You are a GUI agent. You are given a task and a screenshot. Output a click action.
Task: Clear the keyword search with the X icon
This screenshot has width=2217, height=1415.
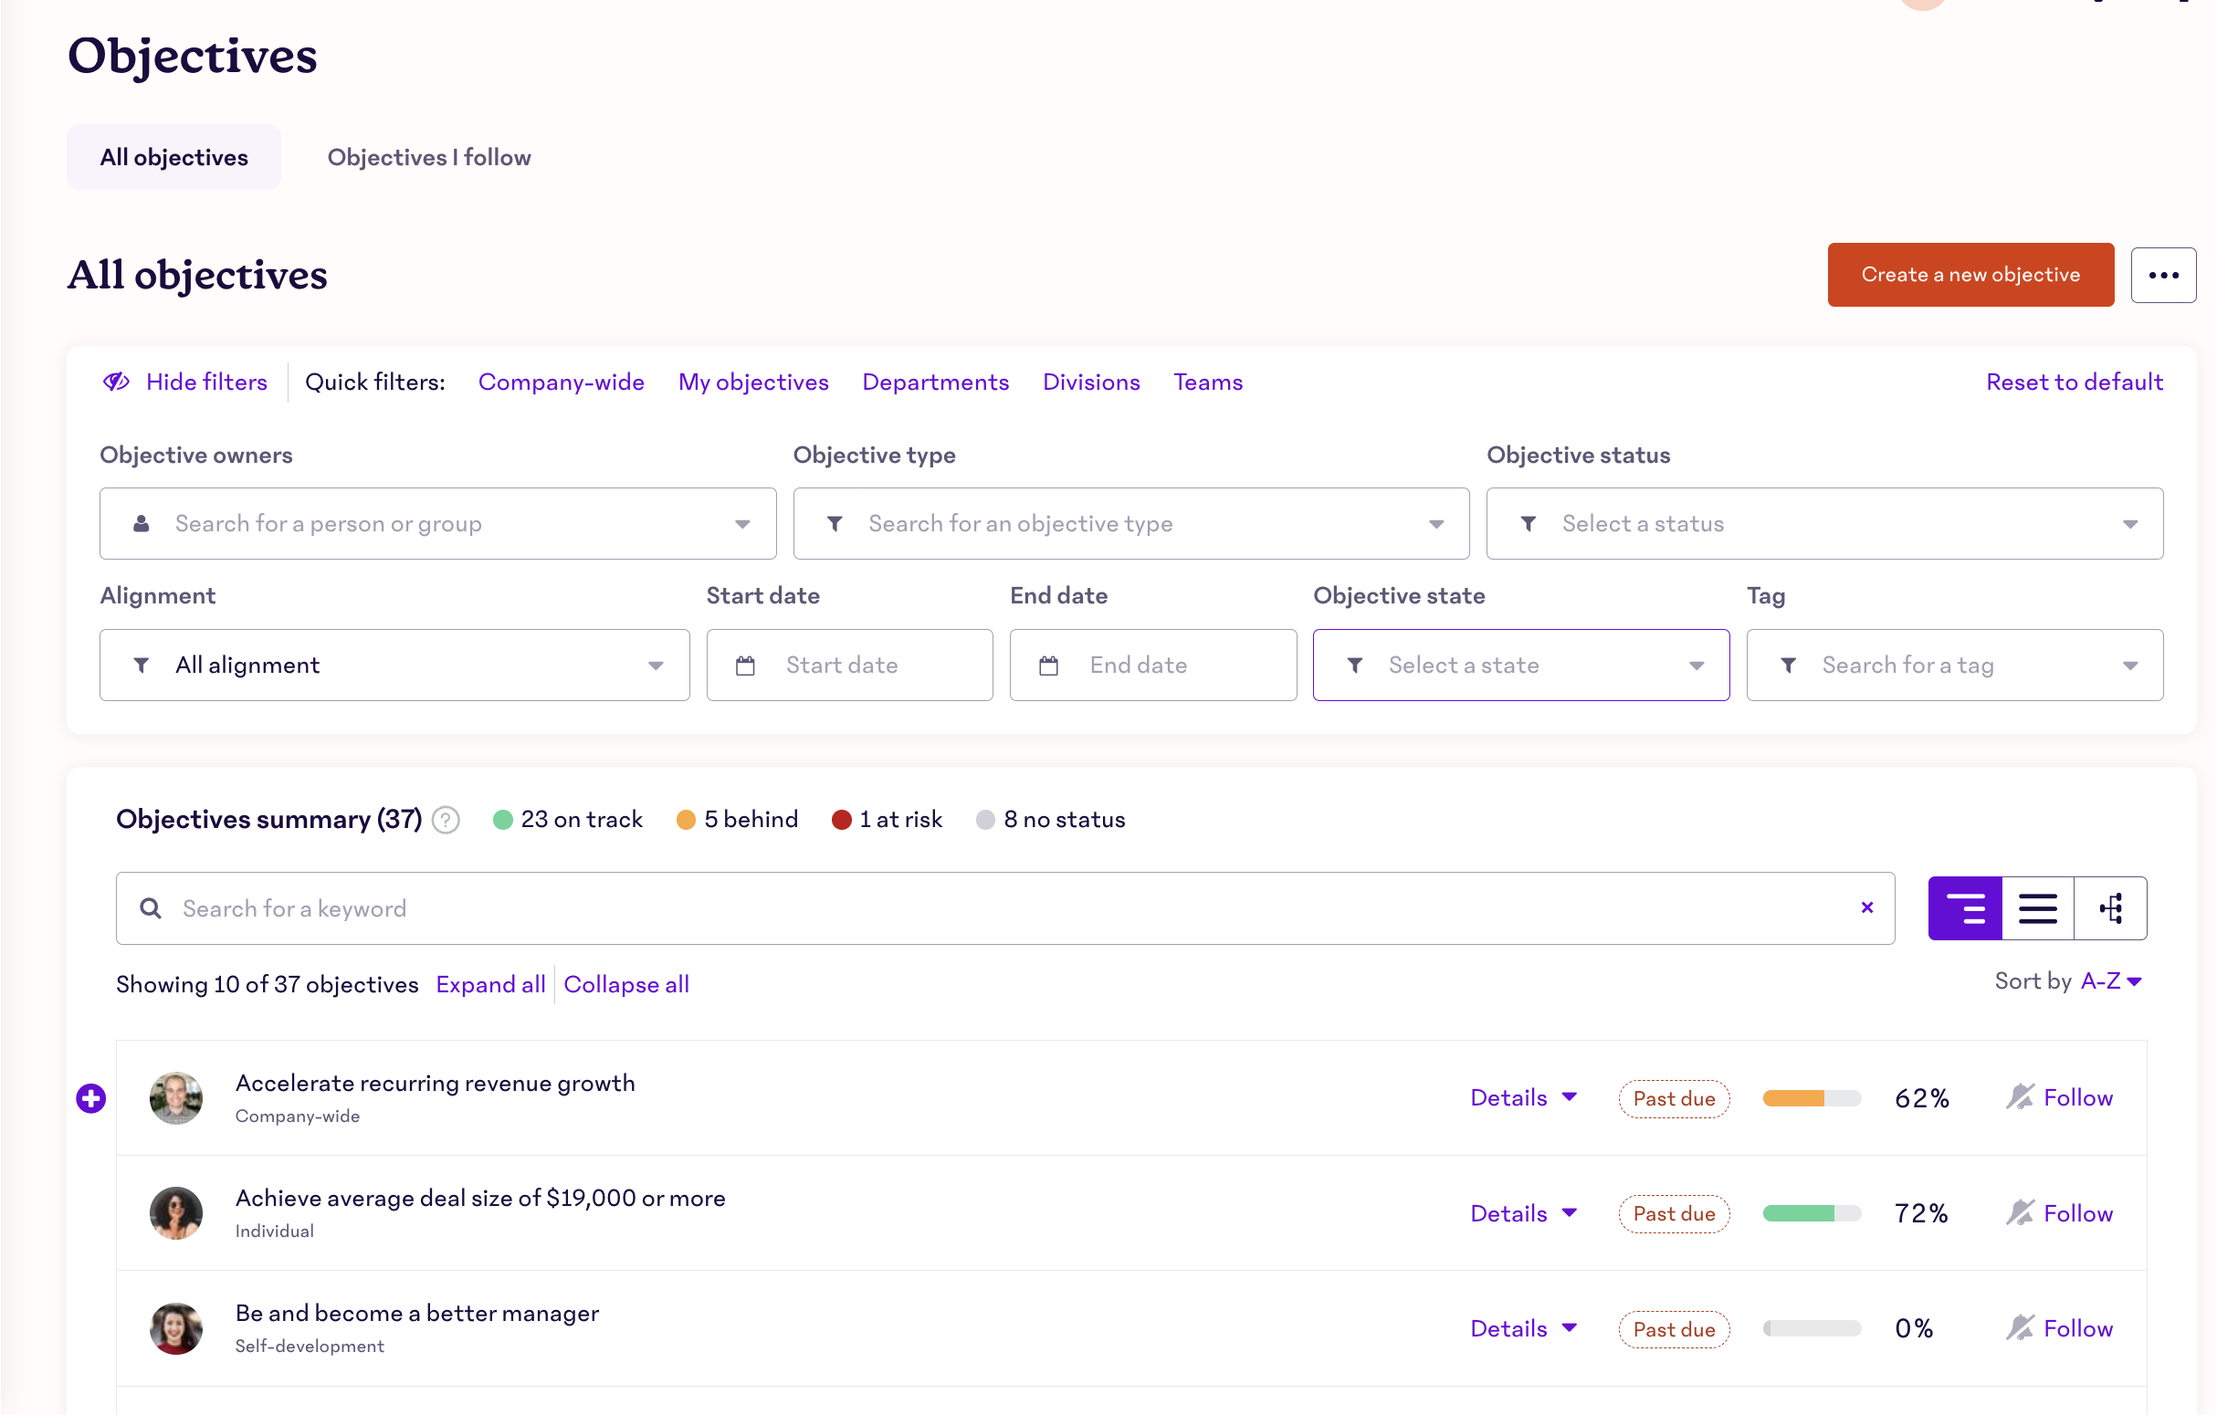pos(1866,907)
